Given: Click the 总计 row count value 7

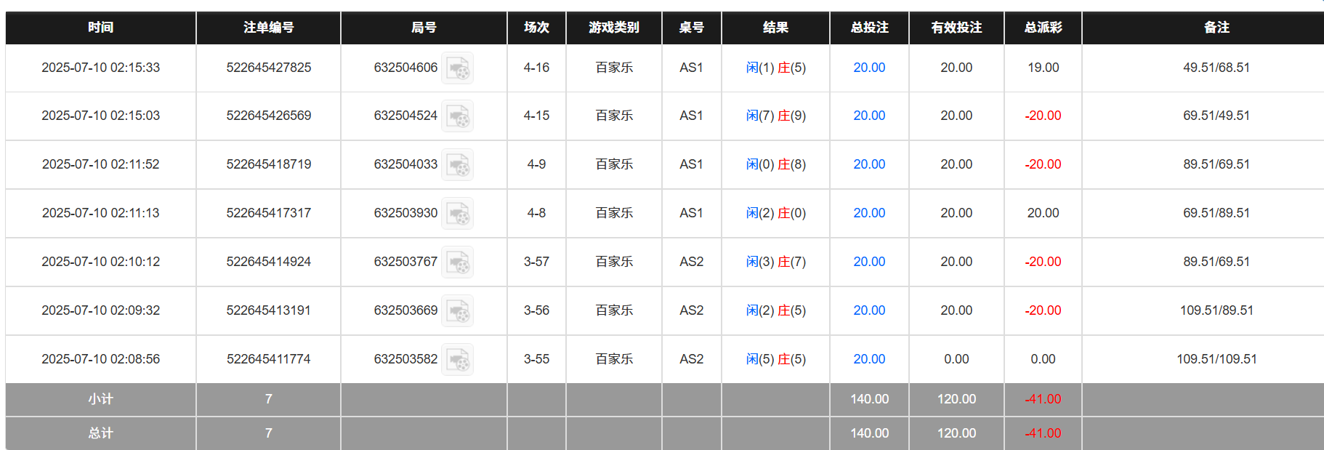Looking at the screenshot, I should click(267, 433).
